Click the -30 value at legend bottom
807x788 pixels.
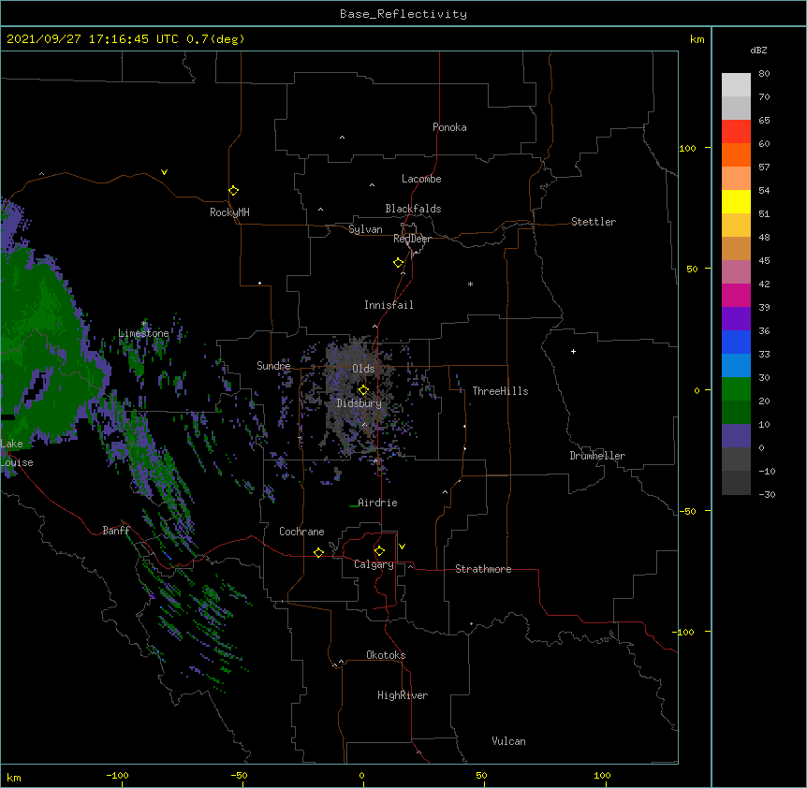767,494
